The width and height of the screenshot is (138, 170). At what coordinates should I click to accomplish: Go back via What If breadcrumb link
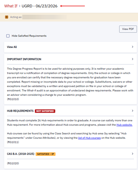click(11, 6)
